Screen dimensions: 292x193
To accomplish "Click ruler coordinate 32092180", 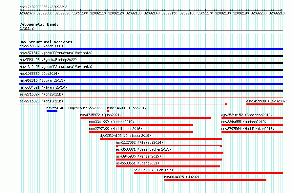I will pyautogui.click(x=223, y=13).
